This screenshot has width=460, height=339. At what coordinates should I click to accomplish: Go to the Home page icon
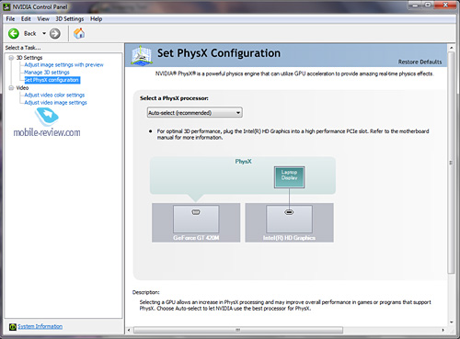79,33
